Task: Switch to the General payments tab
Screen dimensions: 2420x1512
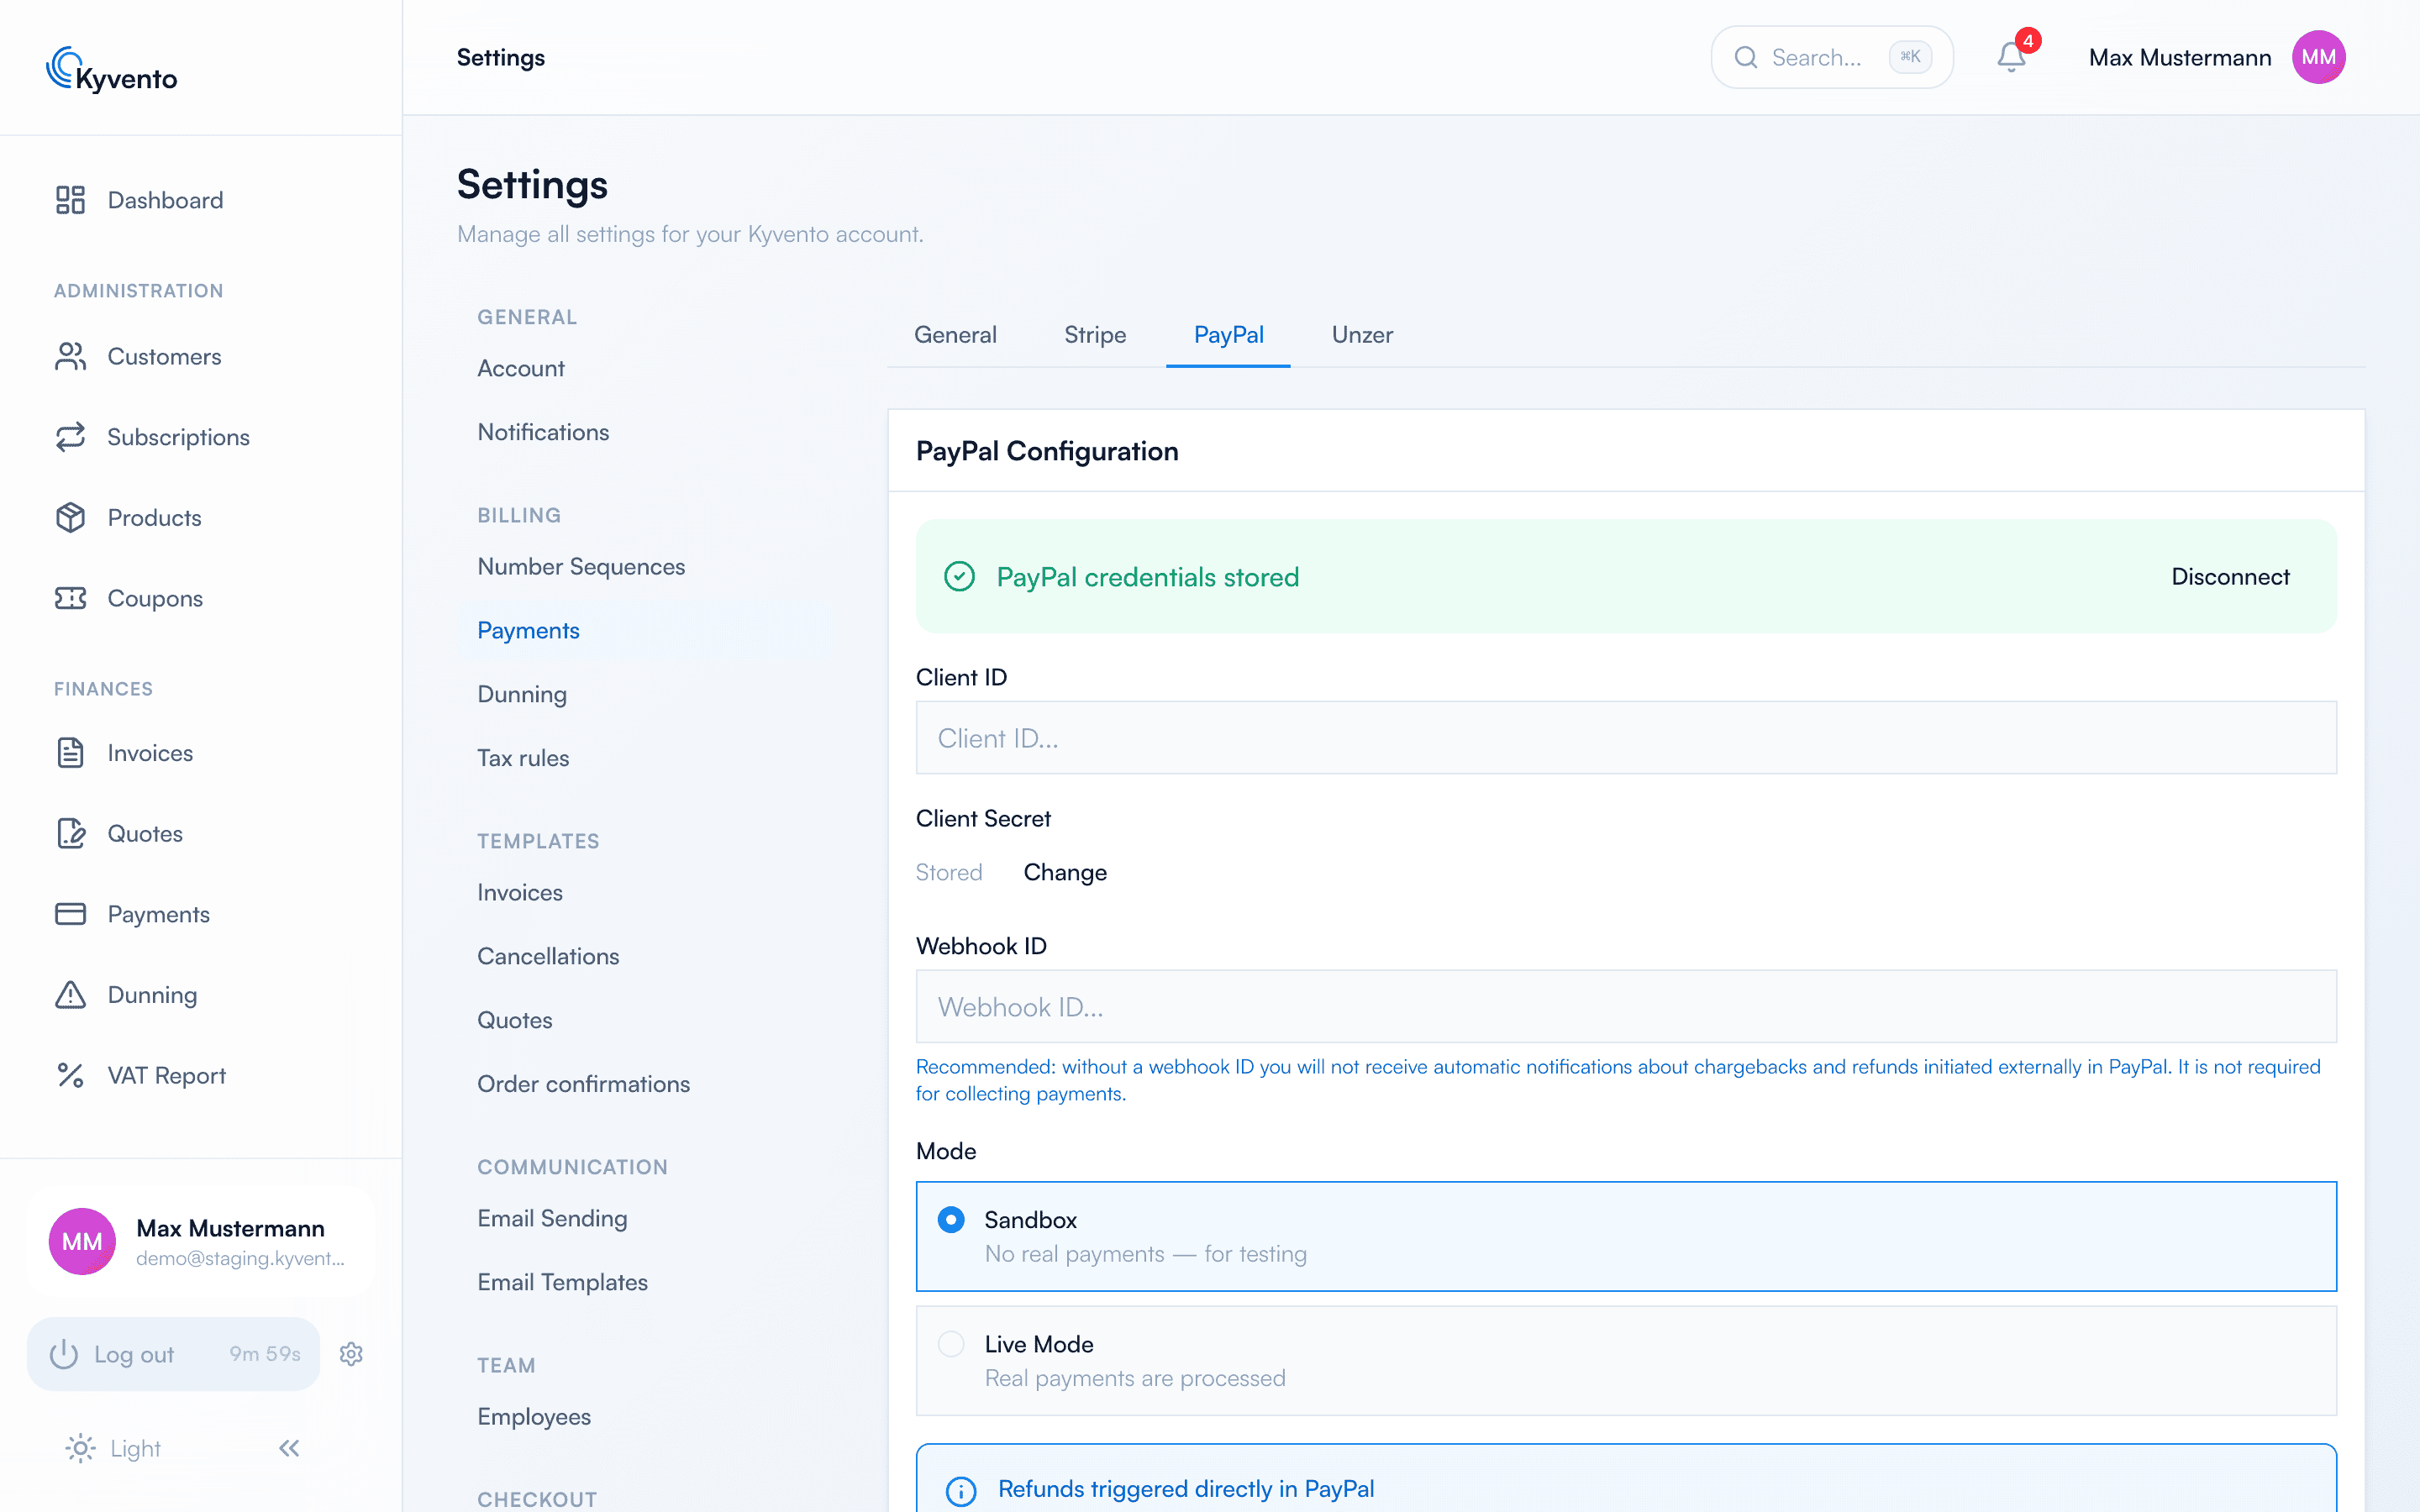Action: [x=955, y=335]
